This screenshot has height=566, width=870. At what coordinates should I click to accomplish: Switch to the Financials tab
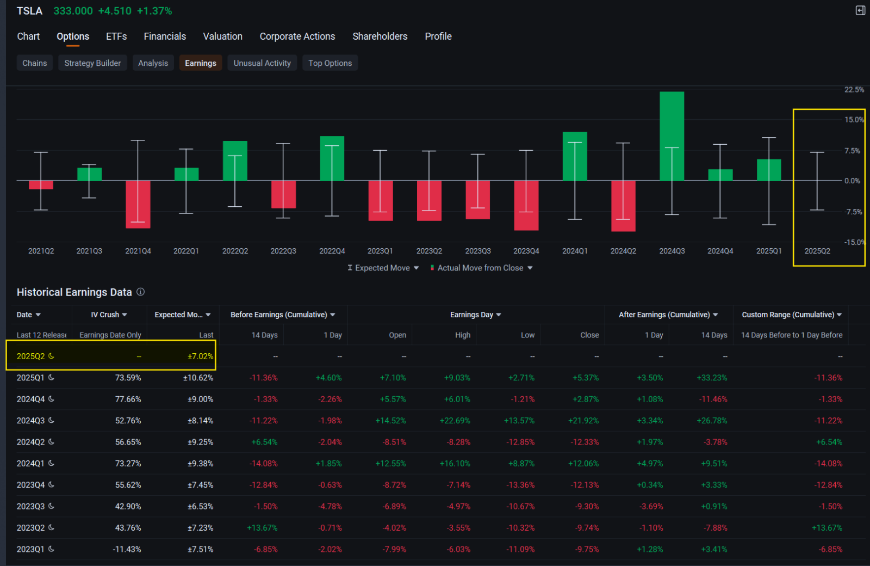click(165, 36)
